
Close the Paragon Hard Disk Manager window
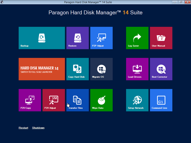tap(188, 2)
